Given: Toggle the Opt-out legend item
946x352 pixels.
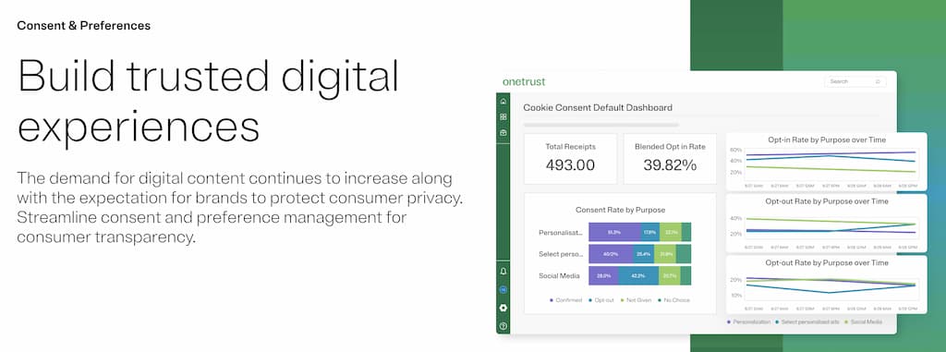Looking at the screenshot, I should pyautogui.click(x=600, y=300).
